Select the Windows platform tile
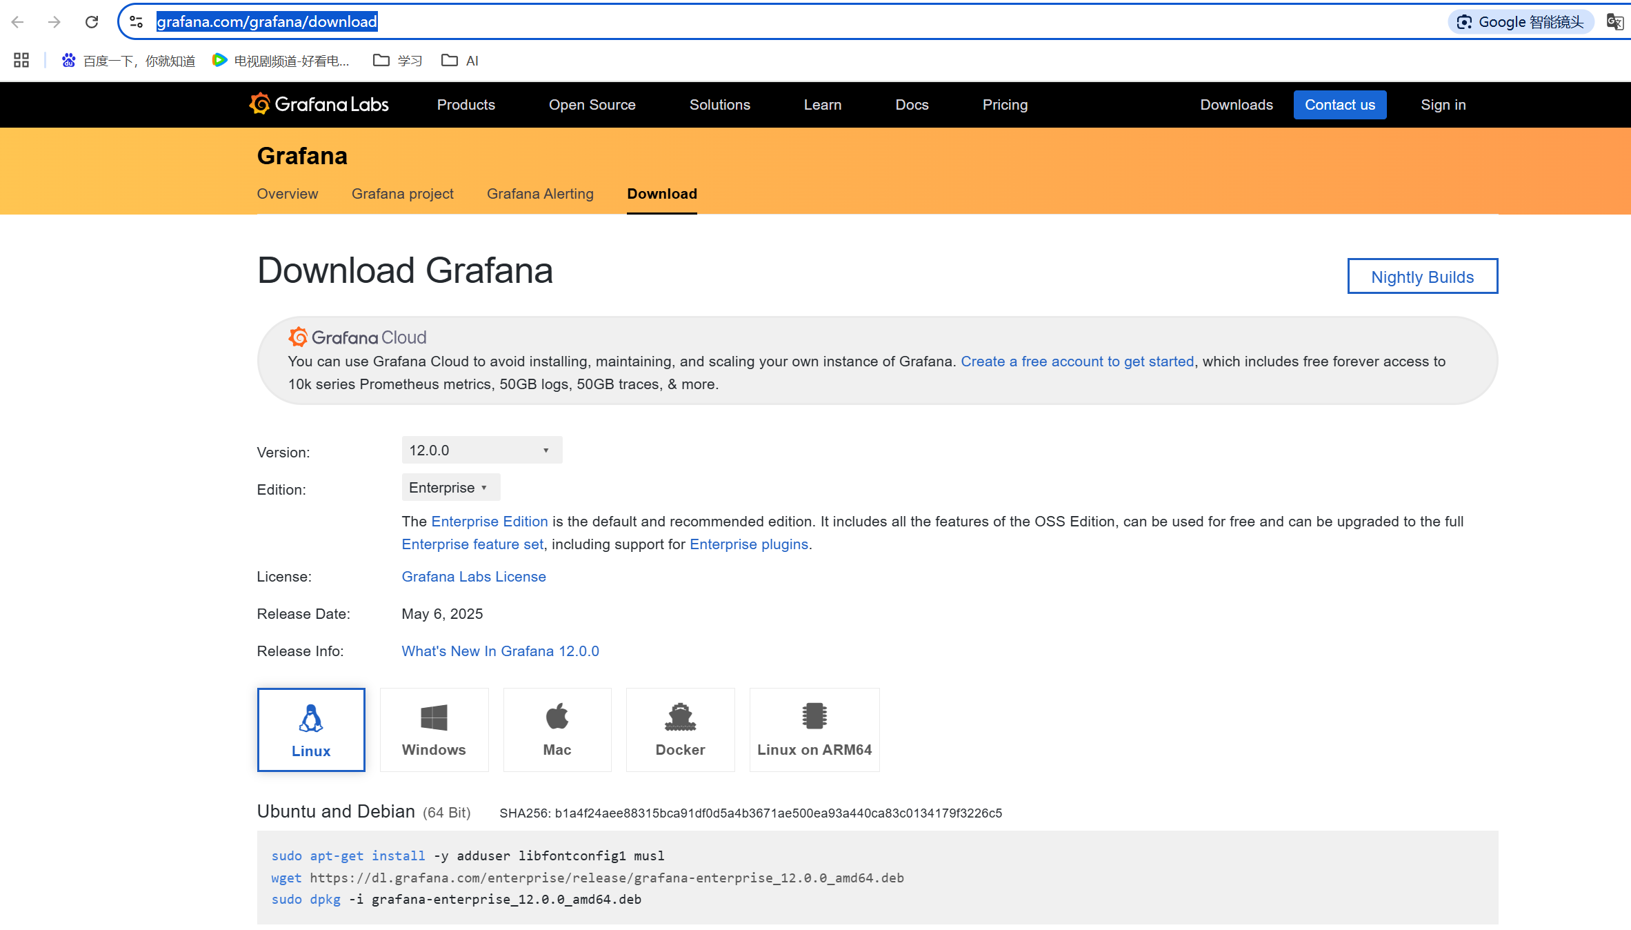Image resolution: width=1631 pixels, height=930 pixels. (434, 730)
